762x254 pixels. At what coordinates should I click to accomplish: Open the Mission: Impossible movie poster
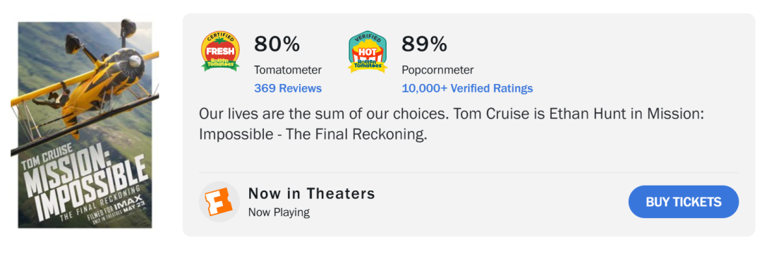point(85,125)
